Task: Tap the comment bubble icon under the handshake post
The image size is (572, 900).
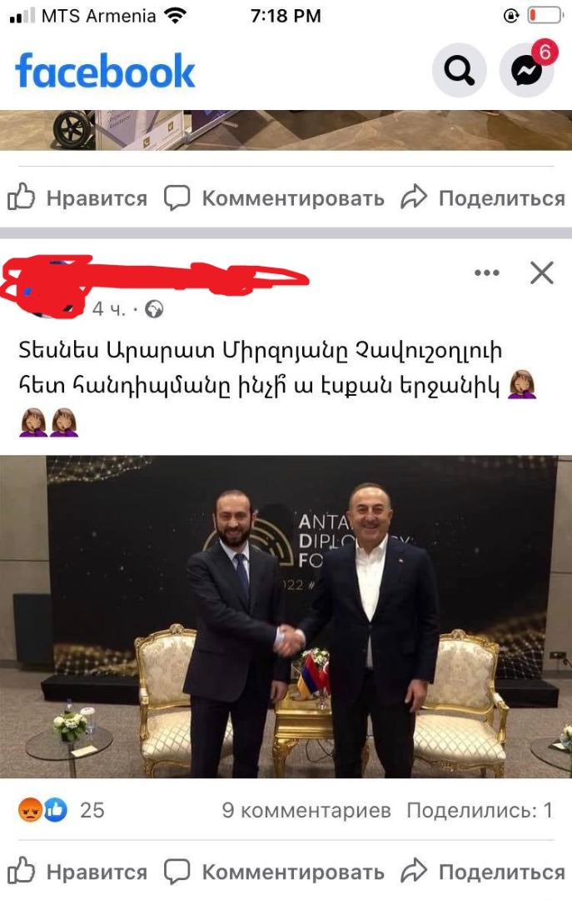Action: click(x=177, y=872)
